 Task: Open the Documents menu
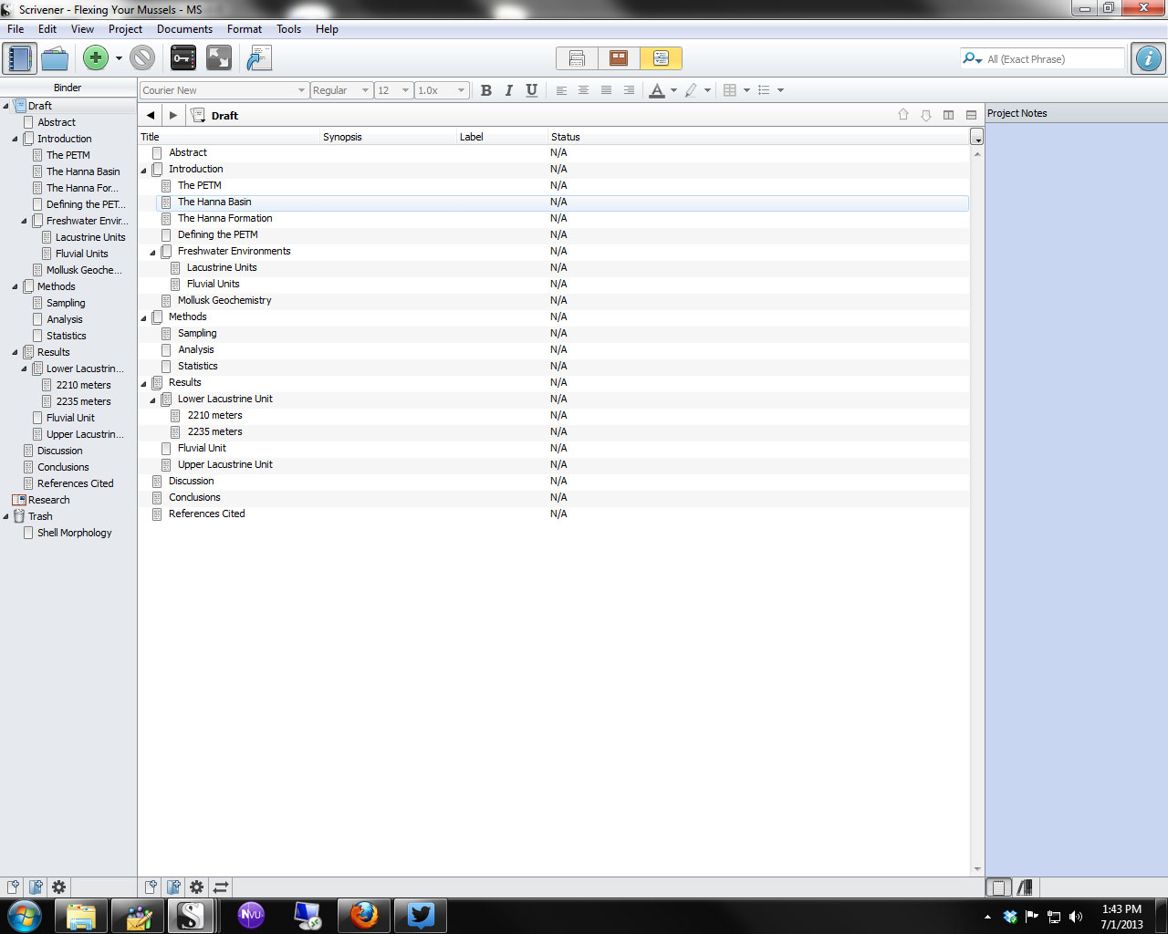184,29
